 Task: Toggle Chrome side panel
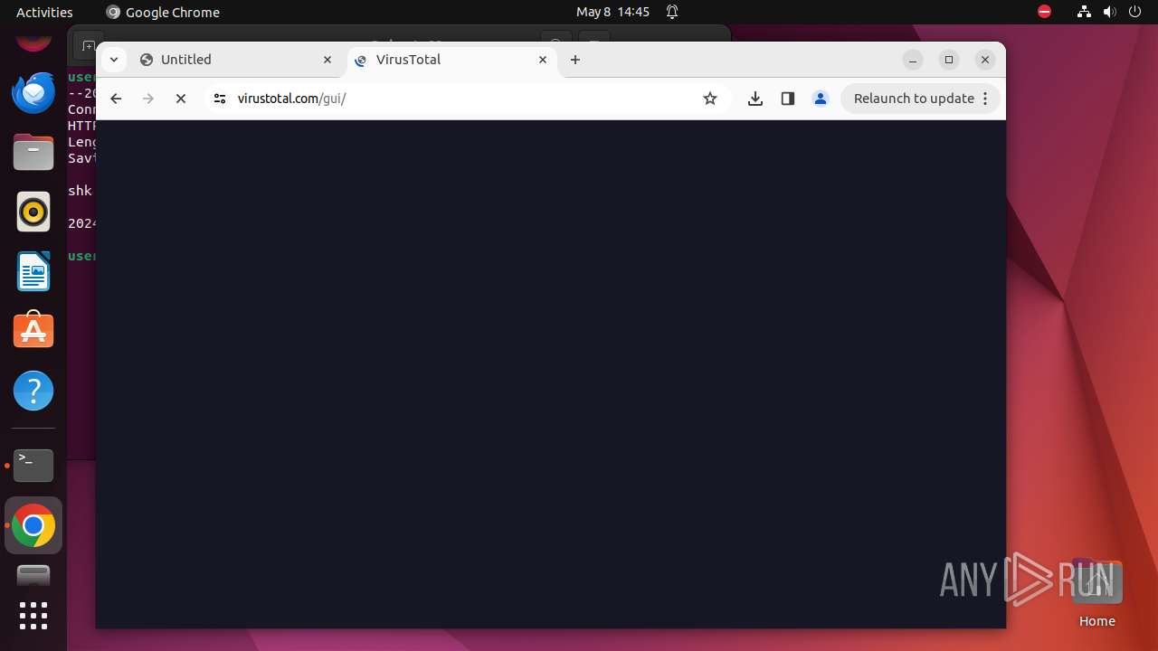tap(788, 99)
